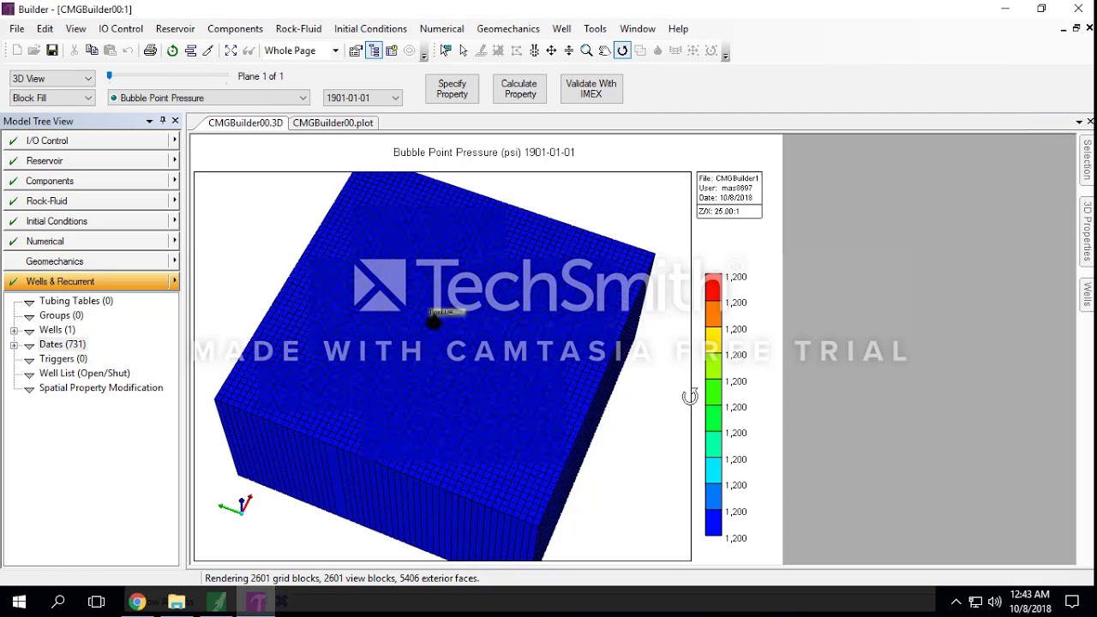Close the Model Tree View panel
1097x617 pixels.
point(175,121)
